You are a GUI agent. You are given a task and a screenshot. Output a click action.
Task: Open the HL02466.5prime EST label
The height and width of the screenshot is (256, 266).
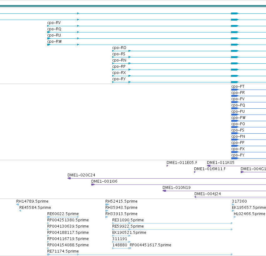tap(249, 214)
